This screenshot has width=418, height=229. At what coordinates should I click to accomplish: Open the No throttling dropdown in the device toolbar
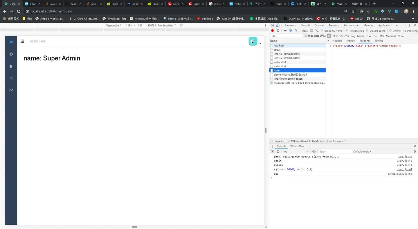point(167,26)
